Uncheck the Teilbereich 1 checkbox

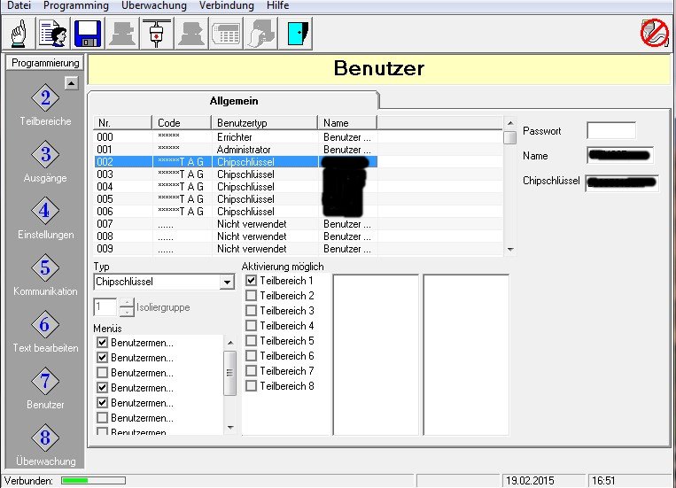(x=252, y=281)
